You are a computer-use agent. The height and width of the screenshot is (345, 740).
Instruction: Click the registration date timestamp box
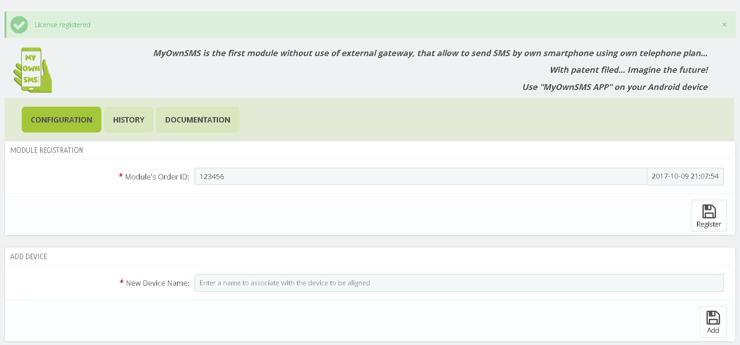click(x=685, y=176)
